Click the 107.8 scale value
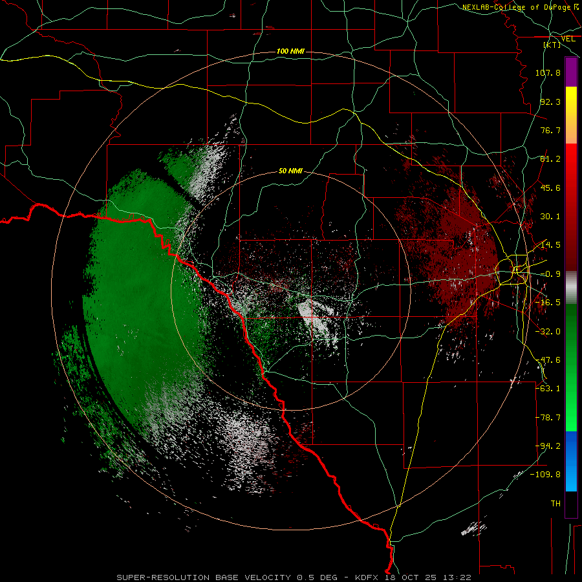The height and width of the screenshot is (582, 582). click(548, 72)
